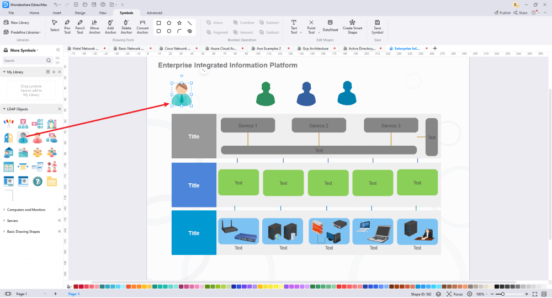Screen dimensions: 552x298
Task: Activate the Add Anchor tool
Action: pos(110,26)
